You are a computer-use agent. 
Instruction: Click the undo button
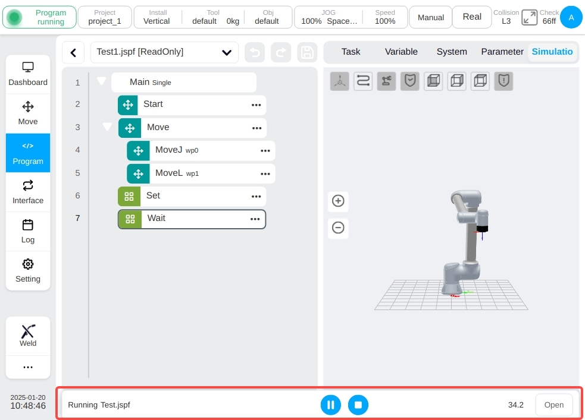[x=255, y=52]
